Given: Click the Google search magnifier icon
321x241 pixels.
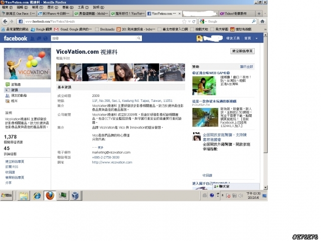Looking at the screenshot, I should [254, 21].
